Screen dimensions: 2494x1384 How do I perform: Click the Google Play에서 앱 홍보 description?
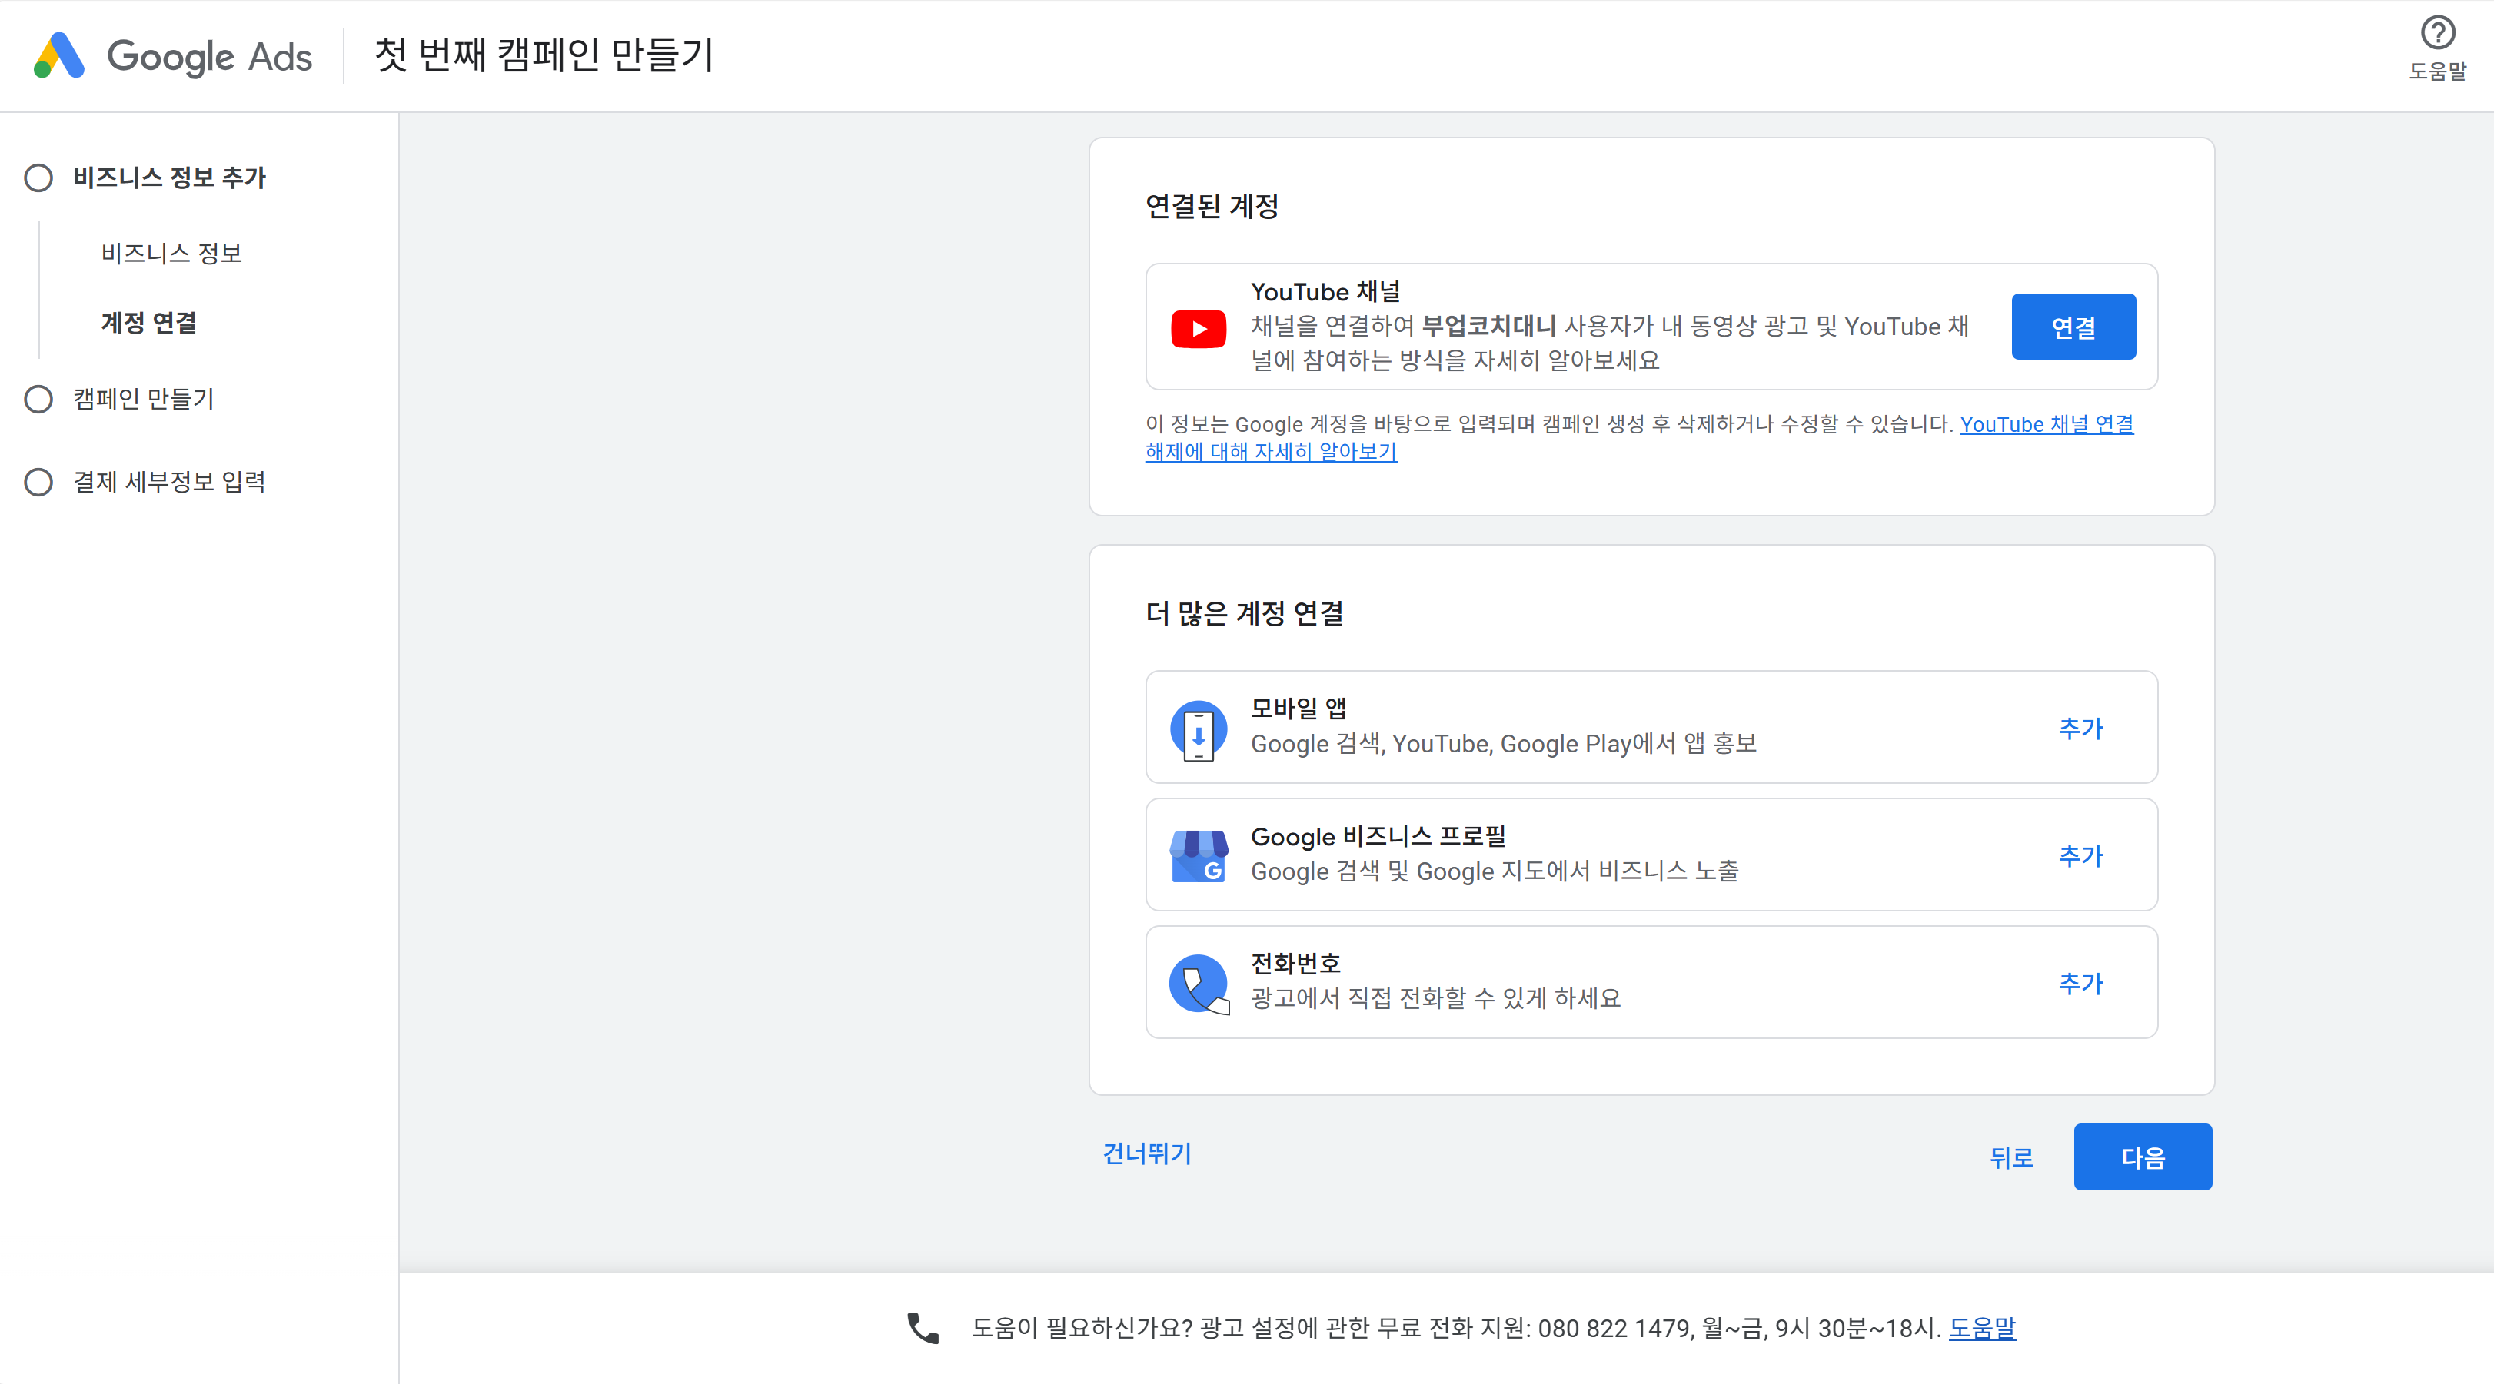pos(1504,743)
